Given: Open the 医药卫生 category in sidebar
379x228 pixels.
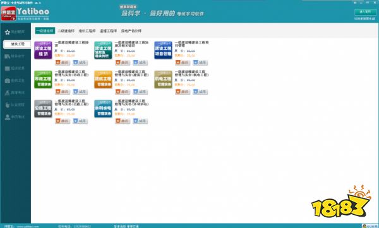Looking at the screenshot, I should (15, 81).
